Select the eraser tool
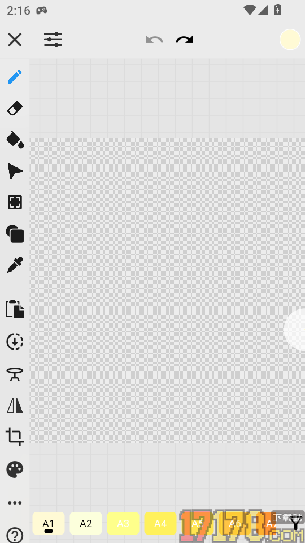The height and width of the screenshot is (543, 305). point(15,109)
